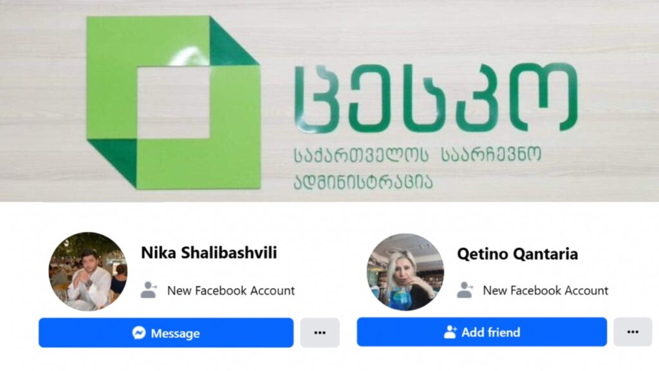This screenshot has height=371, width=659.
Task: Click New Facebook Account text under Qetino
Action: point(546,290)
